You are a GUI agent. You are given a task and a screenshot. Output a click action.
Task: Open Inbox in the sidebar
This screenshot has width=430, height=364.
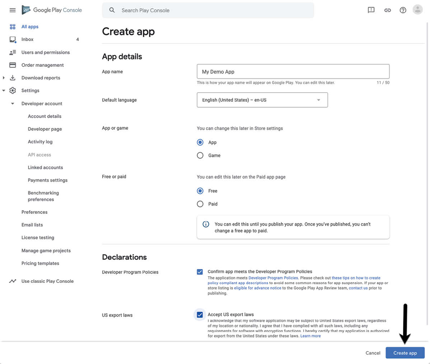[27, 39]
